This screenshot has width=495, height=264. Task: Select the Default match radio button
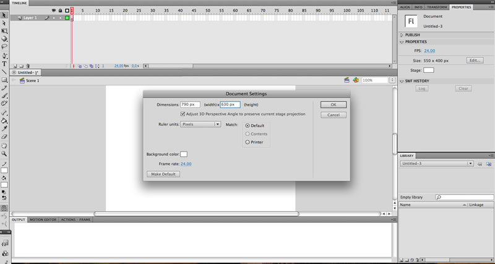click(x=247, y=126)
